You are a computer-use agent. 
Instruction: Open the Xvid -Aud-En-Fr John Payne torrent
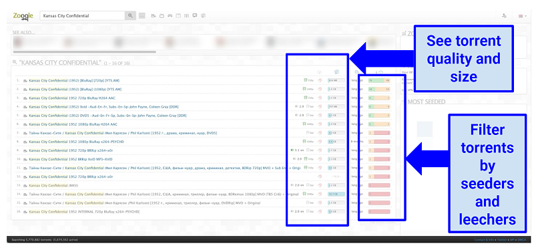[103, 106]
